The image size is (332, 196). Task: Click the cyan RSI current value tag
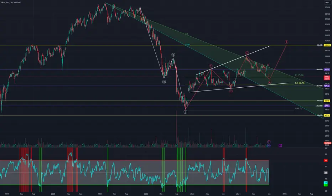pyautogui.click(x=326, y=183)
